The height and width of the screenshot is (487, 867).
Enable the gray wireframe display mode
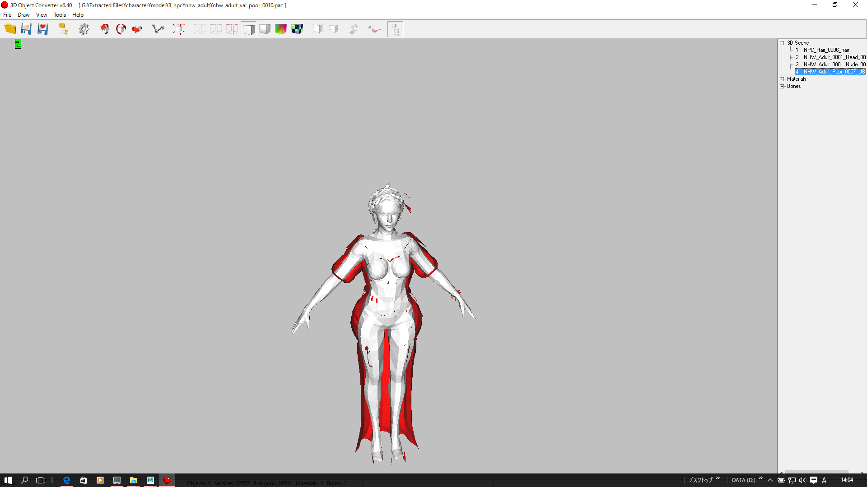(x=216, y=29)
